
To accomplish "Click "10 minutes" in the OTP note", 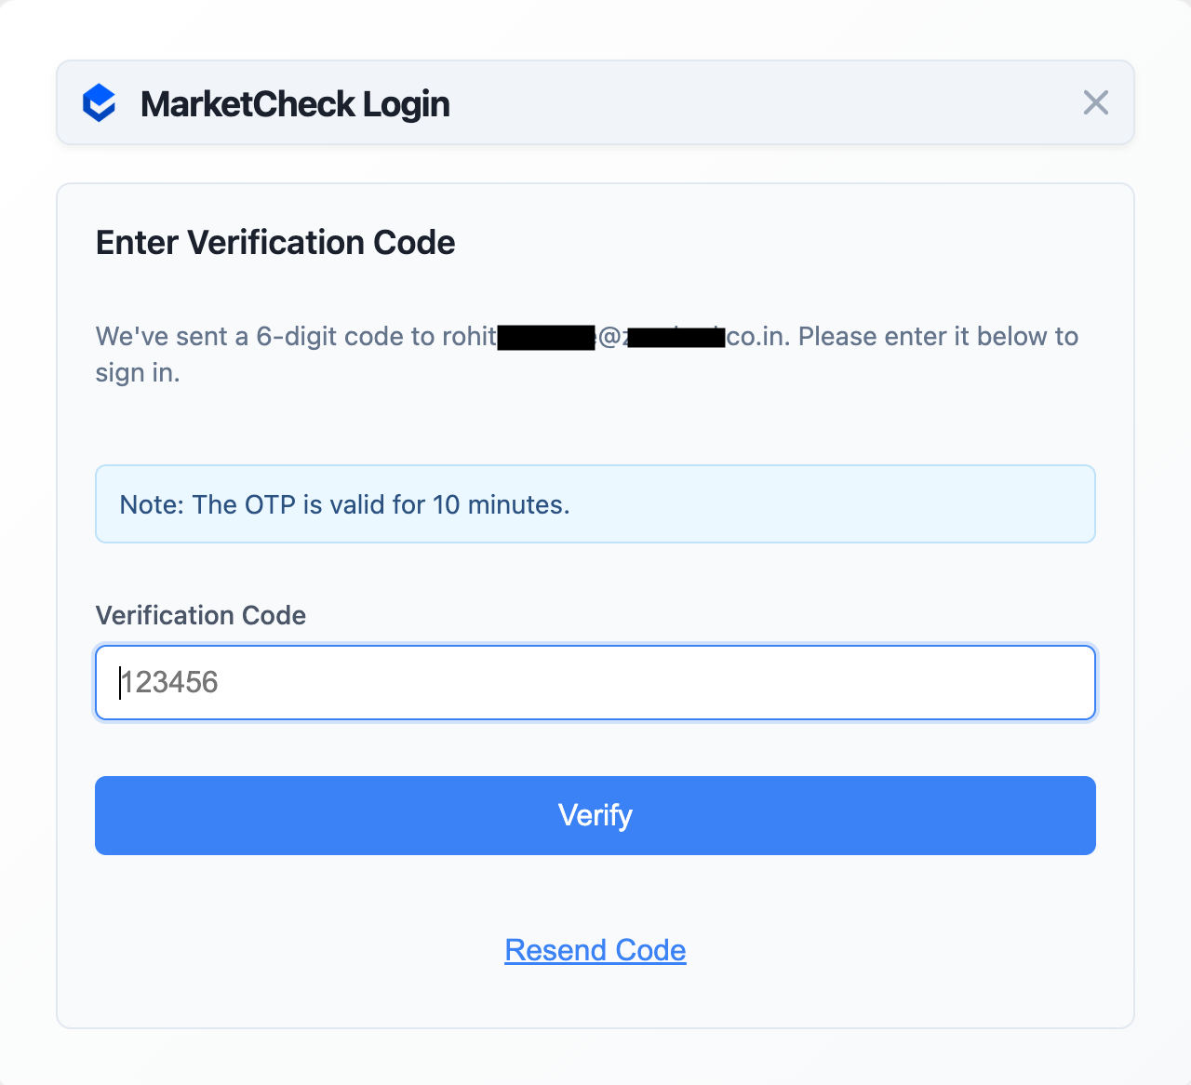I will coord(500,504).
